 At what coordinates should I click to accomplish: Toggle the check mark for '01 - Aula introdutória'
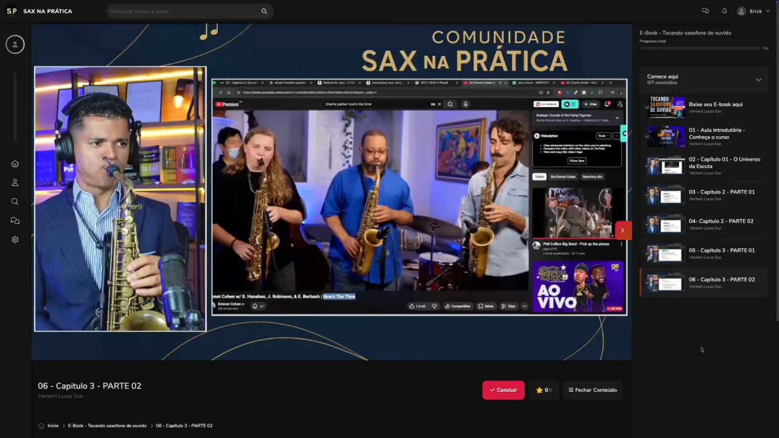[648, 137]
